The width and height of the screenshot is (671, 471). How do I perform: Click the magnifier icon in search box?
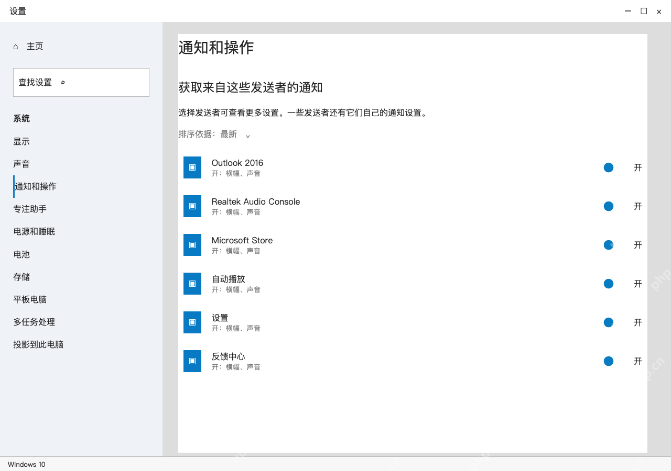point(63,82)
